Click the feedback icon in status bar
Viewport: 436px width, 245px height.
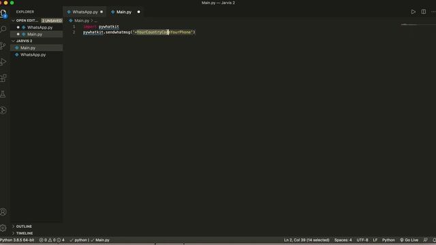(425, 240)
